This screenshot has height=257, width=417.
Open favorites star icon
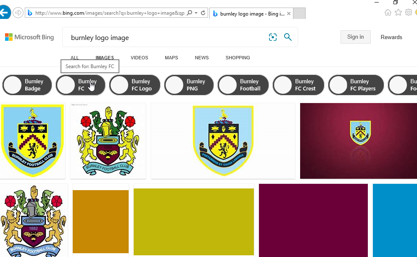tap(398, 13)
